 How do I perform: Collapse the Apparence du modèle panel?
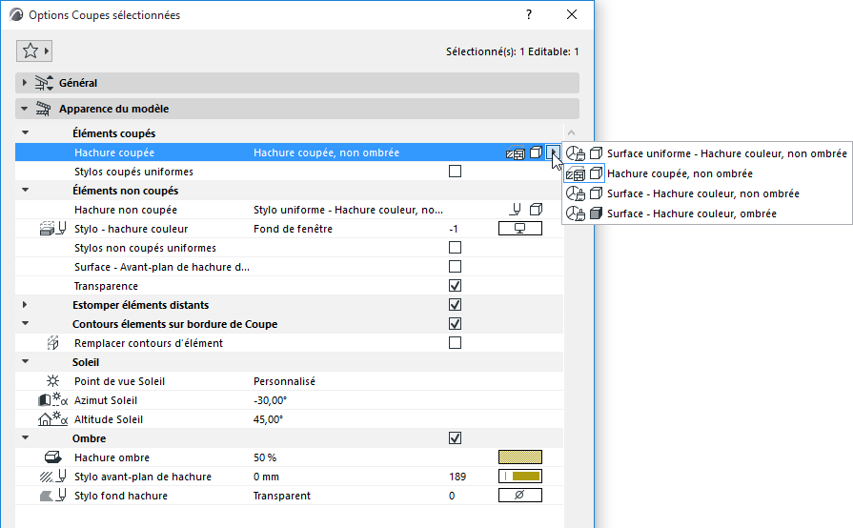pyautogui.click(x=25, y=109)
